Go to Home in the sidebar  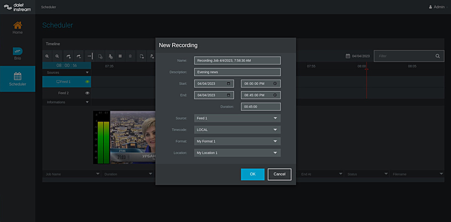click(18, 28)
